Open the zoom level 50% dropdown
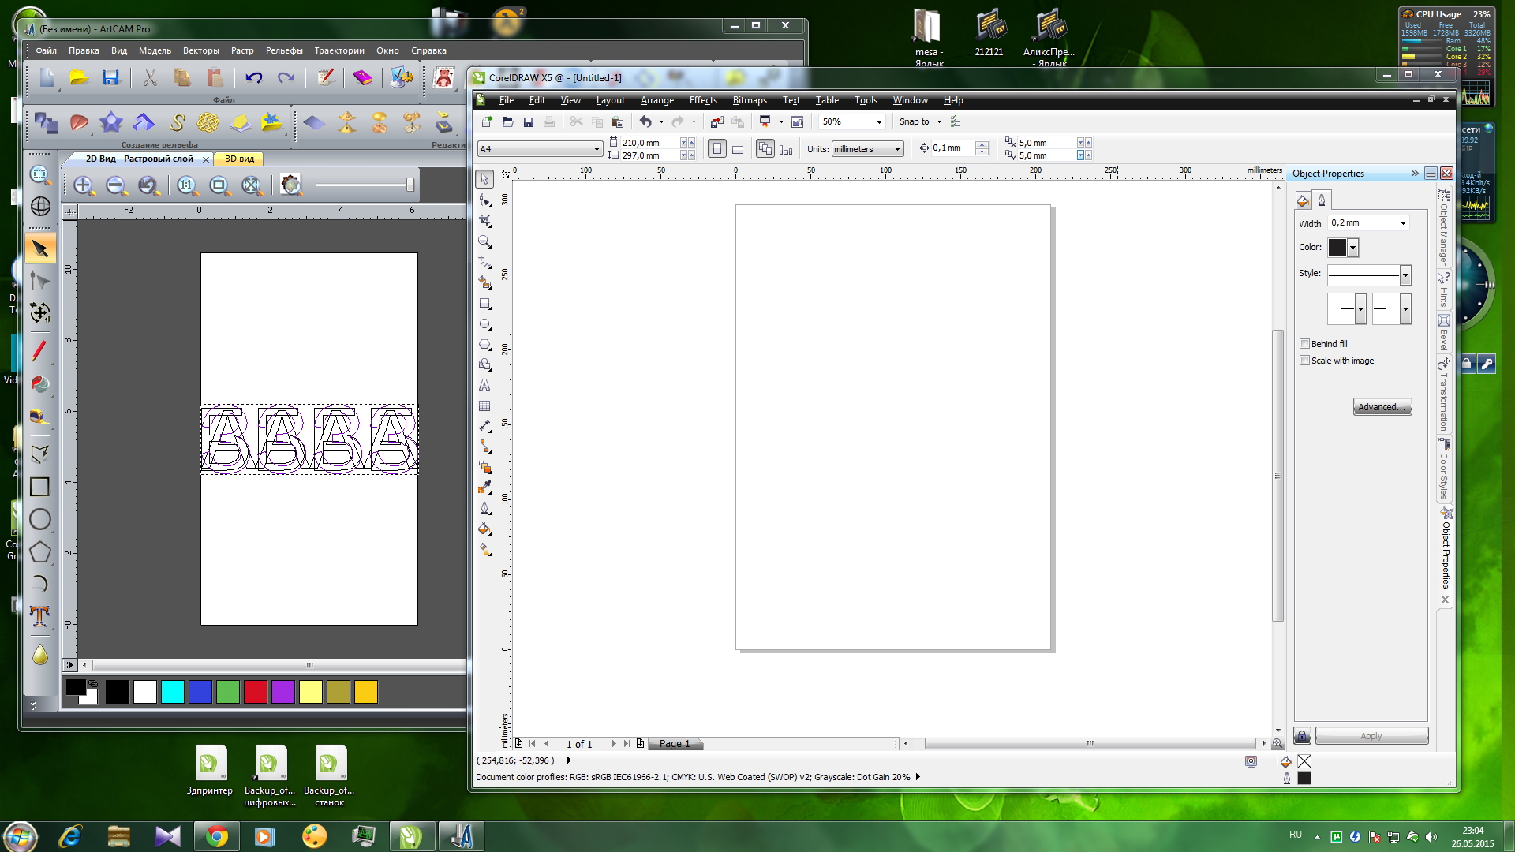This screenshot has height=852, width=1515. 878,121
